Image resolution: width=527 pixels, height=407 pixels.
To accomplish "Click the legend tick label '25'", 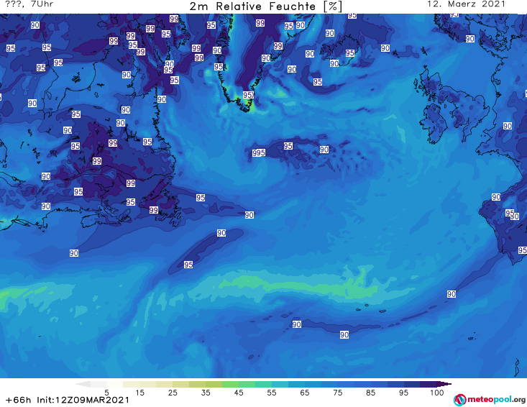I will tap(173, 393).
